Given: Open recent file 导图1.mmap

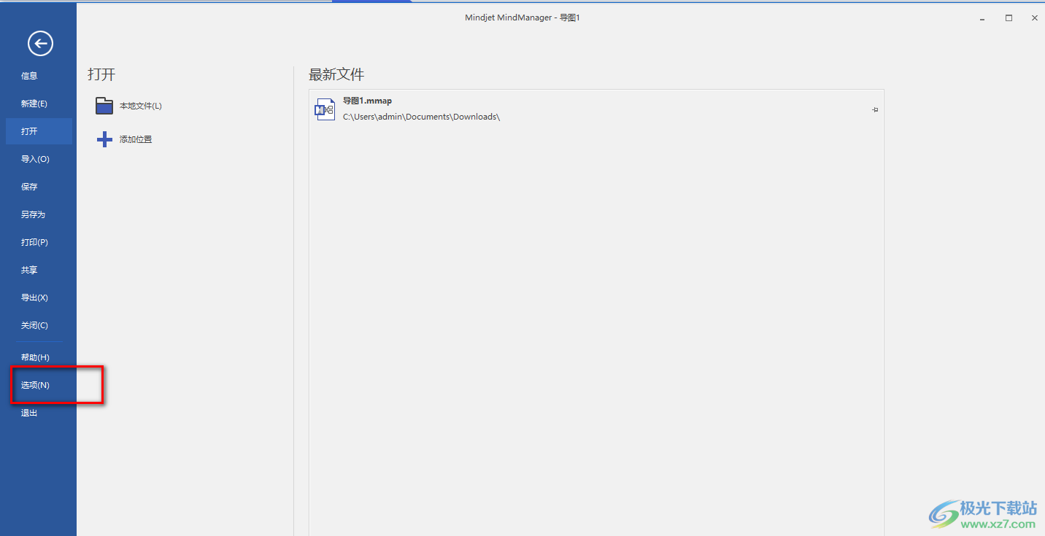Looking at the screenshot, I should click(596, 109).
